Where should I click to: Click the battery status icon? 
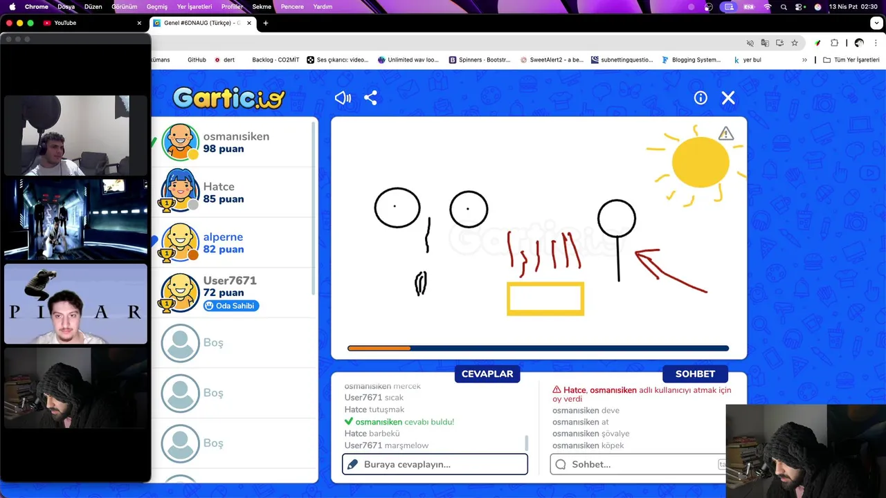click(748, 7)
